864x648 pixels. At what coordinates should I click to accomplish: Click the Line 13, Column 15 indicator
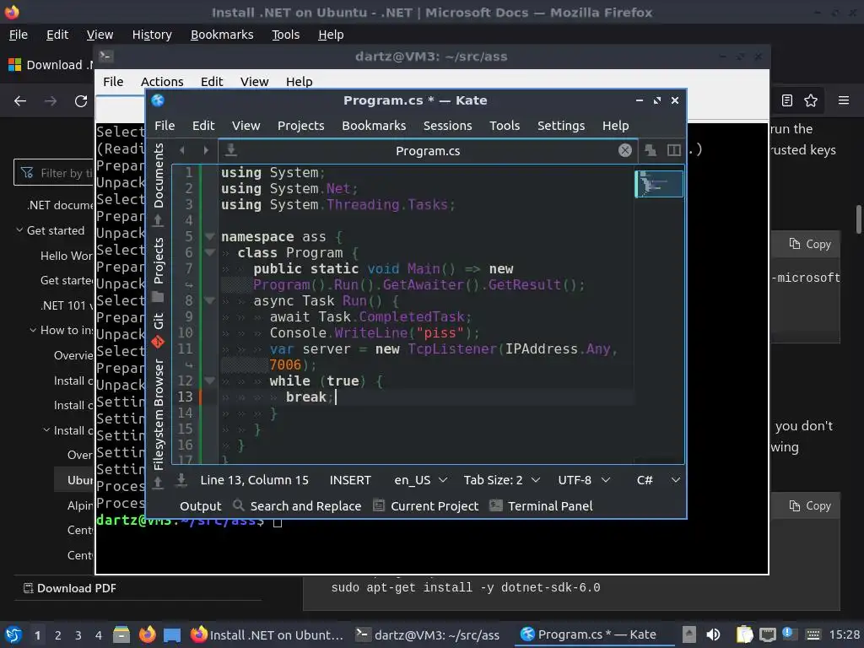[x=254, y=480]
